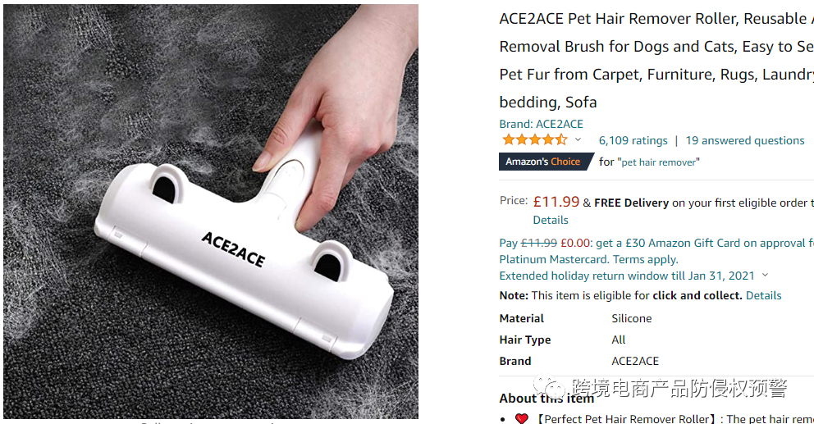Click the star rating icons
This screenshot has height=424, width=814.
point(533,140)
